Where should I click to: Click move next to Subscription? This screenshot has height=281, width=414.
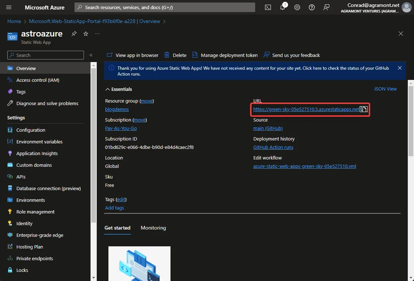140,120
